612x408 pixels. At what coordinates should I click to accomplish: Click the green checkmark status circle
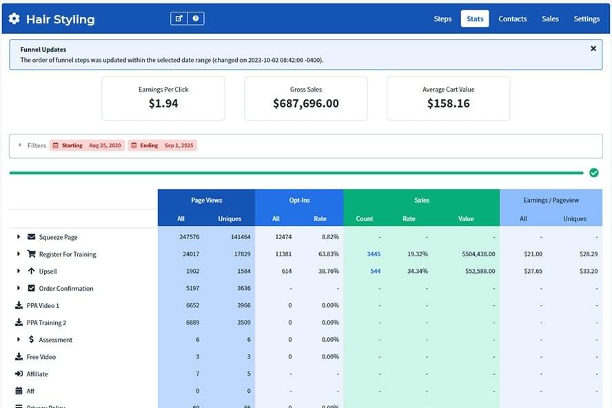point(594,172)
